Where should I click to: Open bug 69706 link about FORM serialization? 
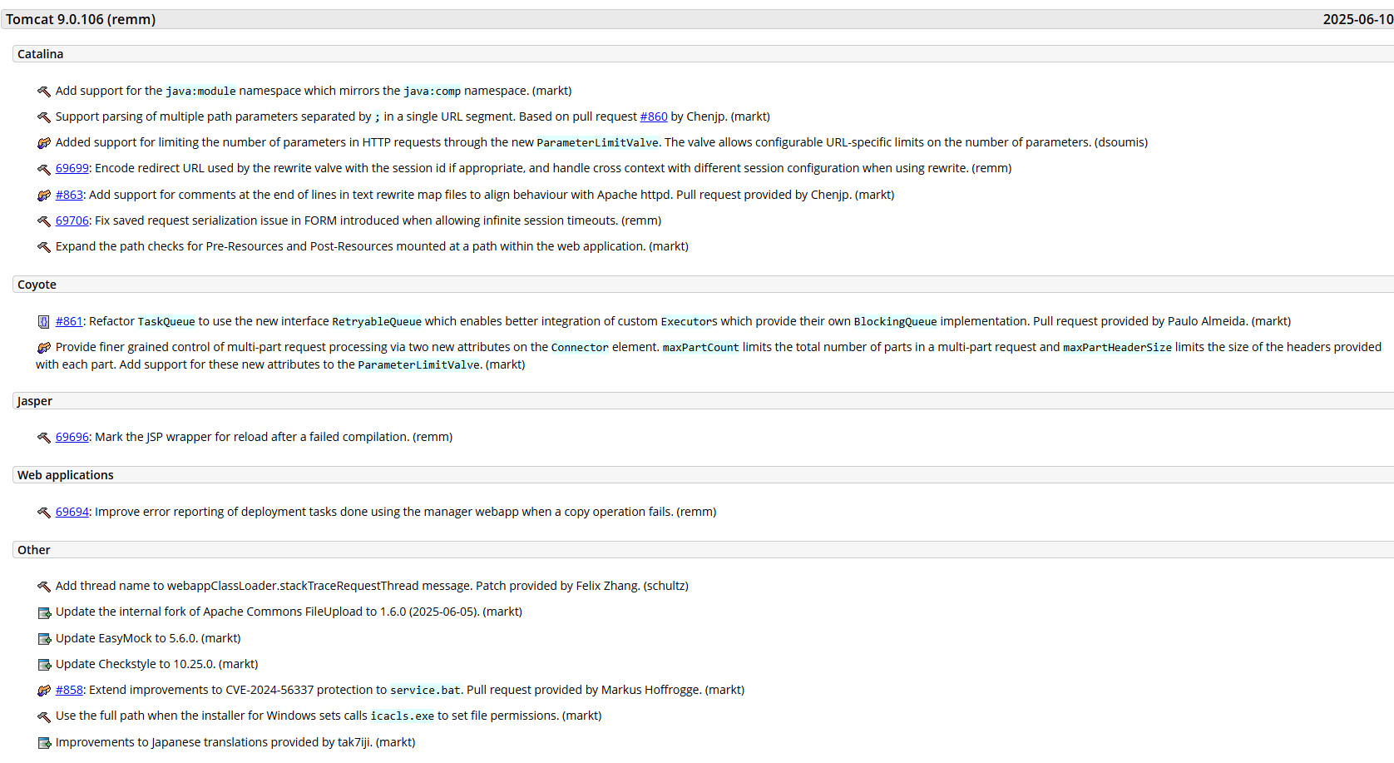pyautogui.click(x=72, y=220)
